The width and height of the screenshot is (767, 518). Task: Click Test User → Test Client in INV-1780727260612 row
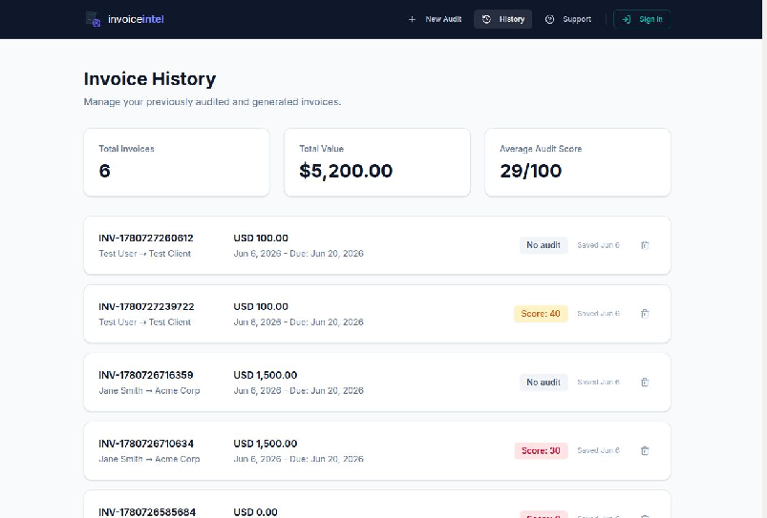pos(145,254)
